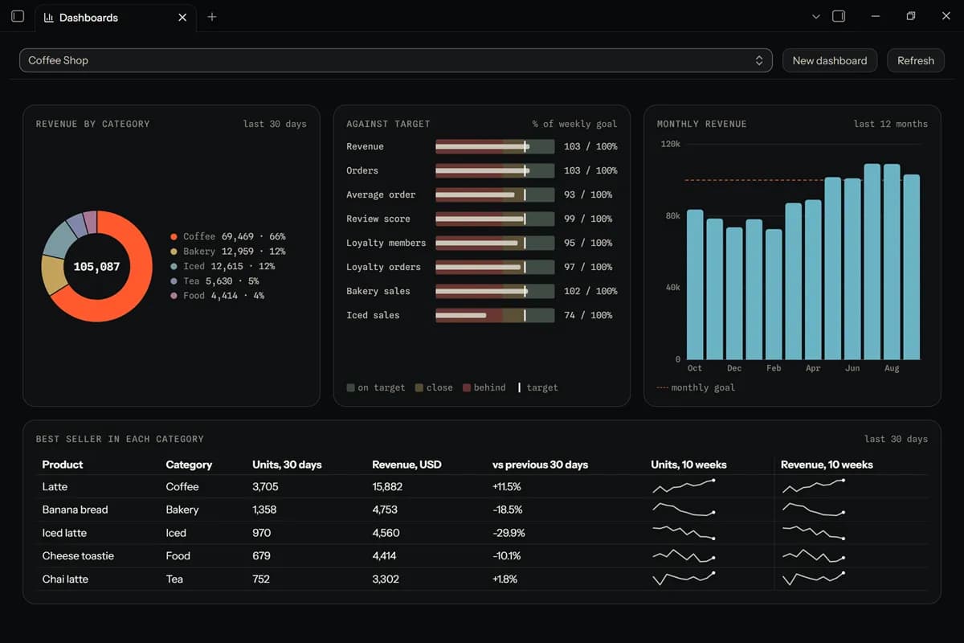Click Banana bread units value 1,358
The height and width of the screenshot is (643, 964).
coord(264,510)
